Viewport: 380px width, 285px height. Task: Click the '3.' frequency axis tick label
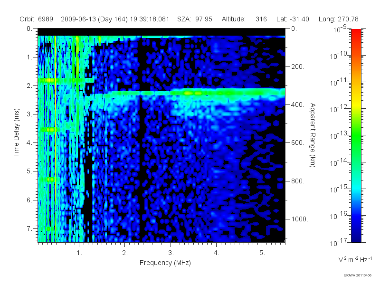coord(171,253)
